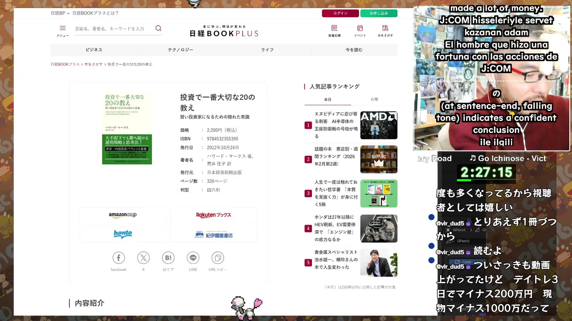Share via LINE icon

(193, 258)
